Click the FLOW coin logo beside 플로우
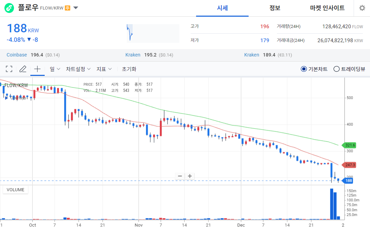 click(9, 7)
